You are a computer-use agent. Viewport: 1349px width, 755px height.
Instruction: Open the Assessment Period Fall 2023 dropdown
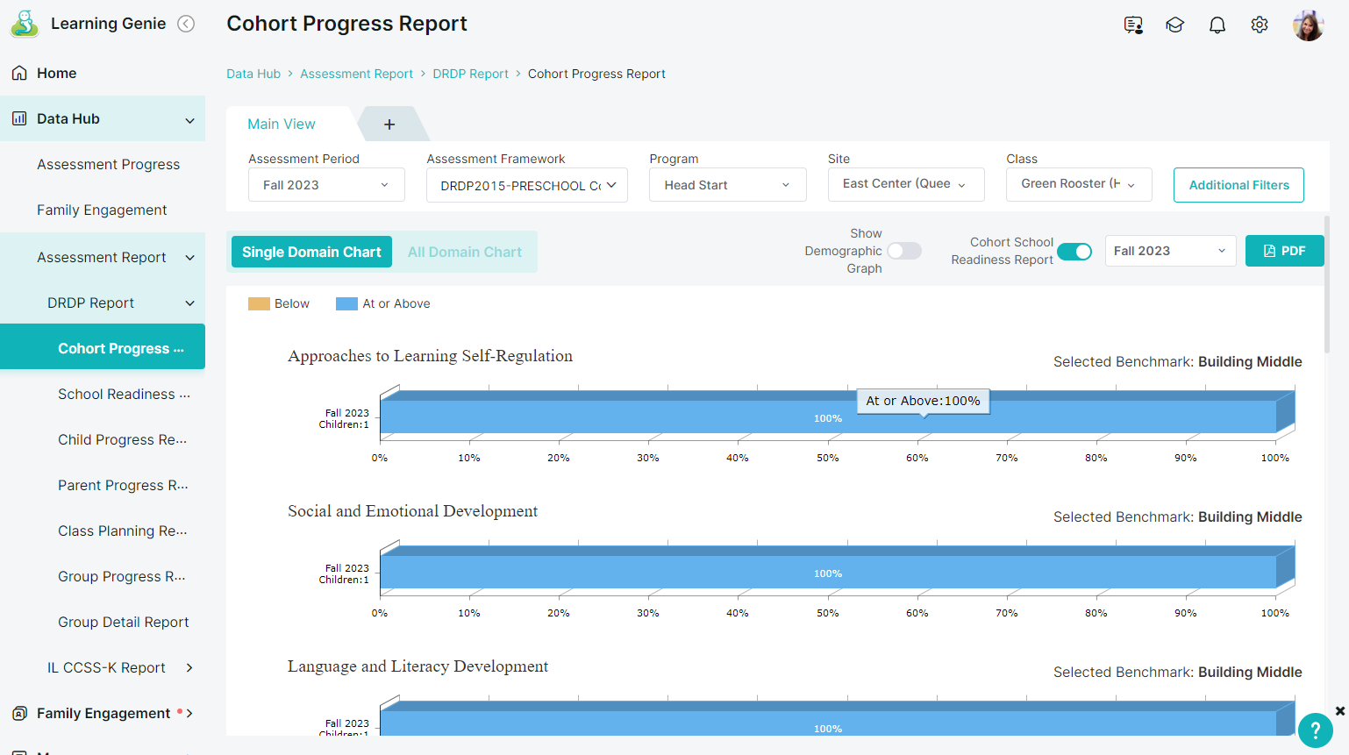click(x=326, y=185)
